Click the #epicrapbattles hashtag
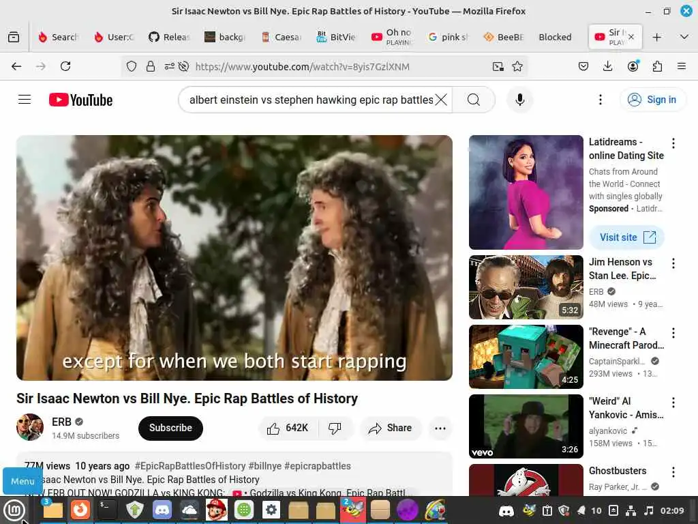Viewport: 698px width, 524px height. pyautogui.click(x=318, y=466)
